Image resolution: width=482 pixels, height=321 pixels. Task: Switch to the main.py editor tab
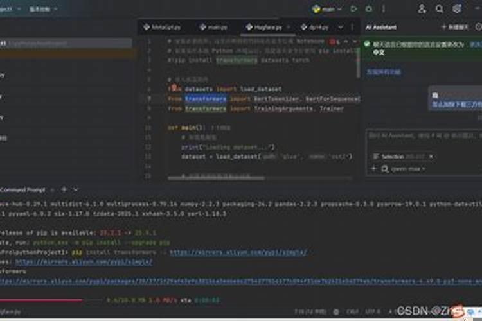[x=213, y=28]
